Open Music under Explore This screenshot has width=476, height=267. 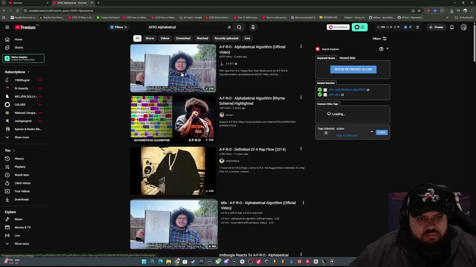pos(23,219)
